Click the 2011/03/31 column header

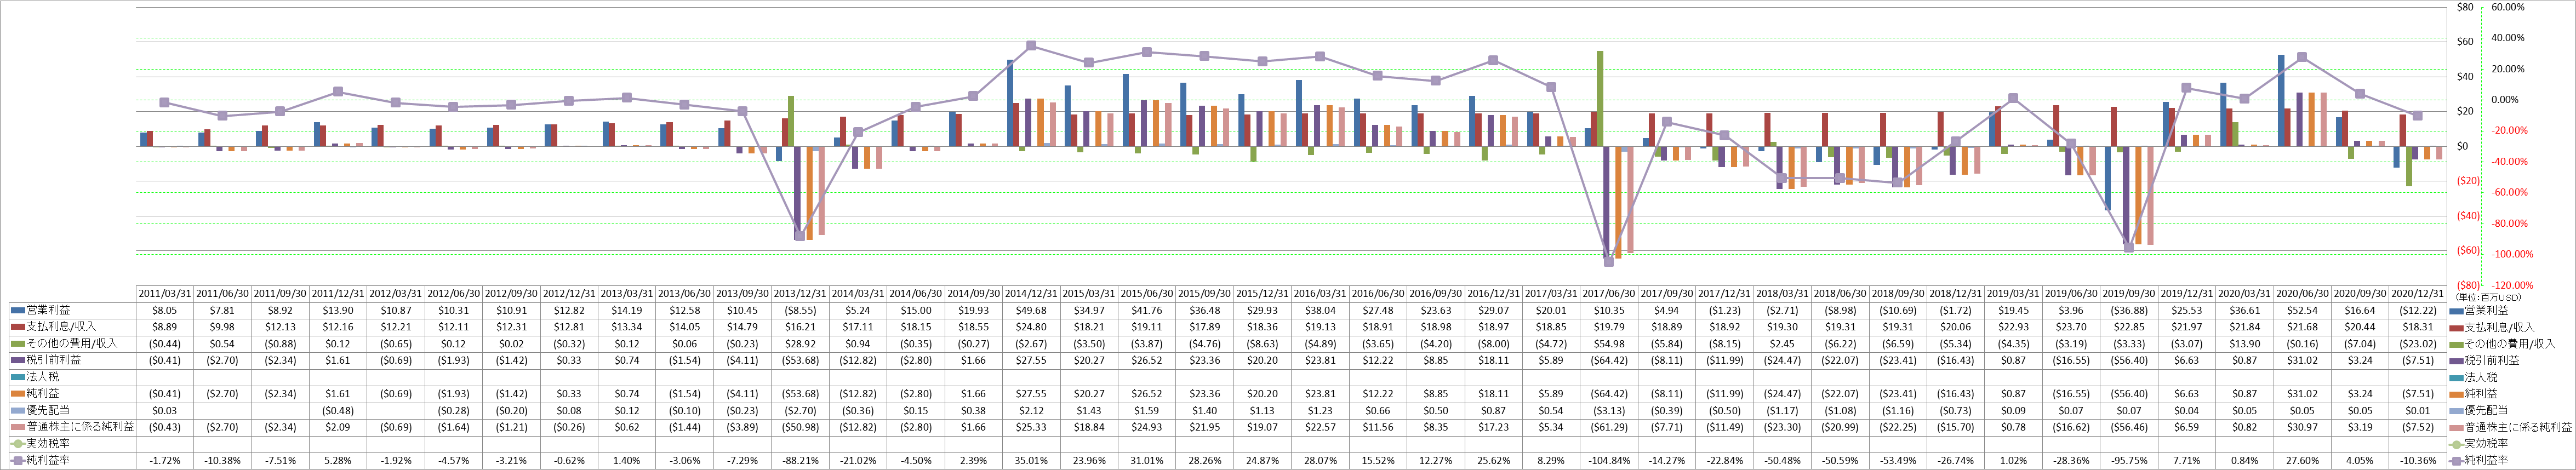coord(164,294)
